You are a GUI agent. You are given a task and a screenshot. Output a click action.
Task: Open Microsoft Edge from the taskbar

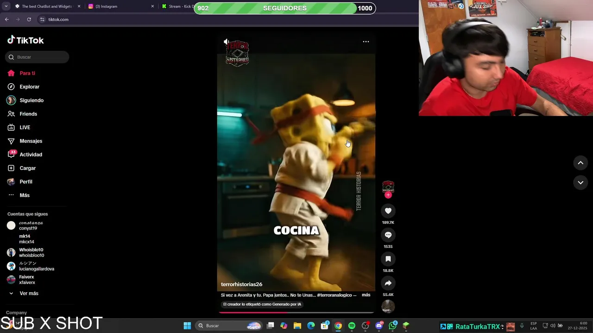(311, 326)
